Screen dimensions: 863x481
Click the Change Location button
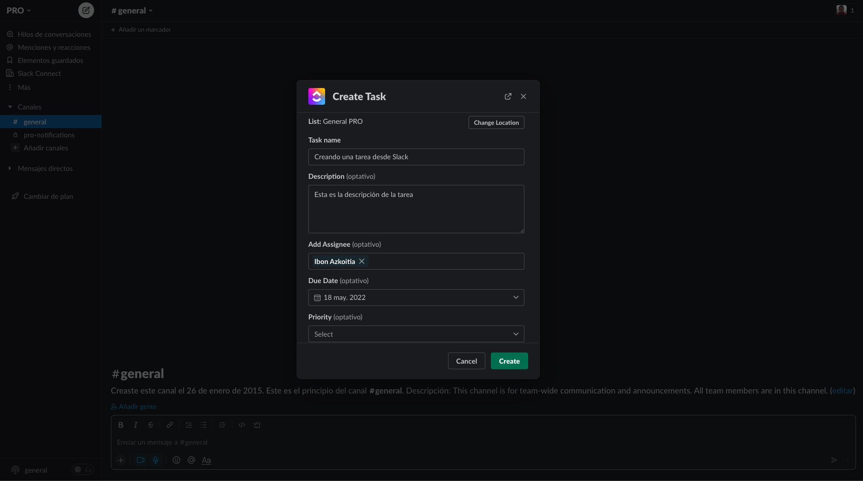point(496,122)
